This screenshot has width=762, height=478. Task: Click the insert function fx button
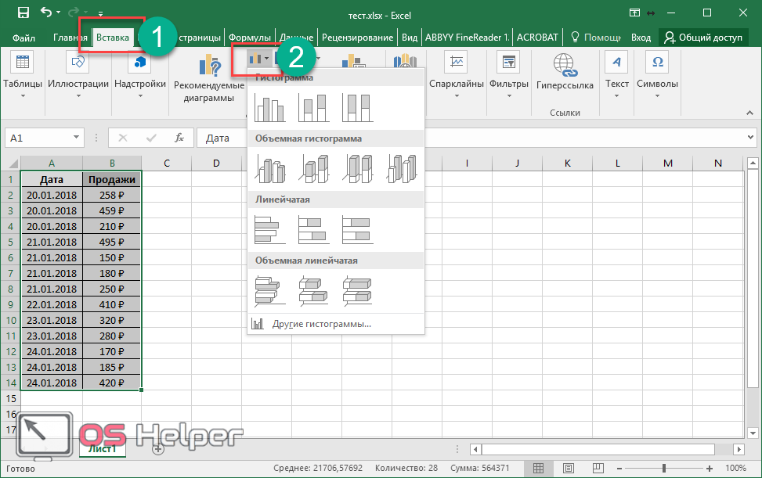179,138
